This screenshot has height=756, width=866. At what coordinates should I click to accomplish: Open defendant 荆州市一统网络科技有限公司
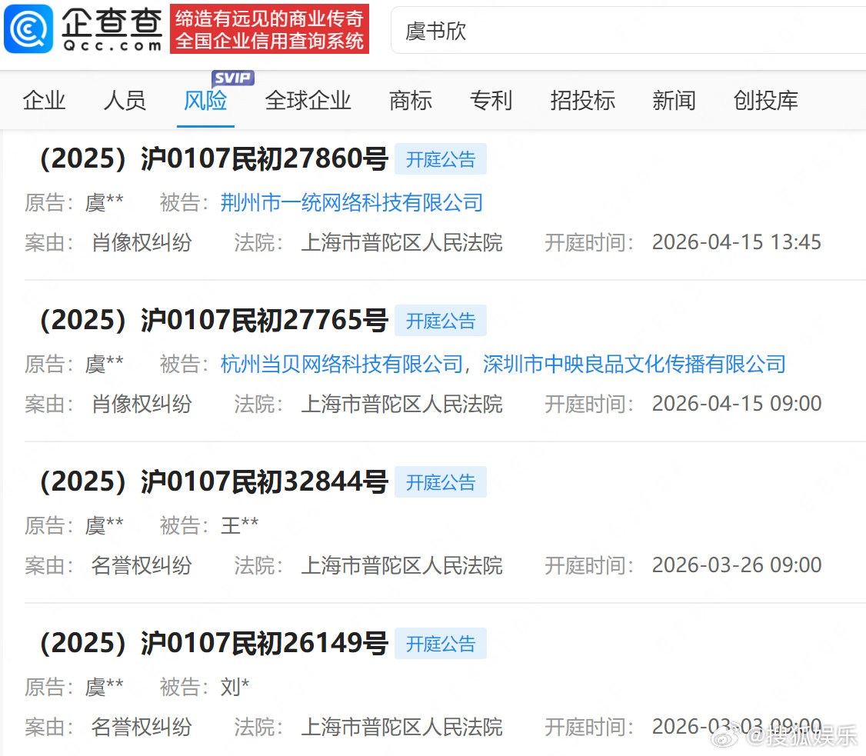351,203
